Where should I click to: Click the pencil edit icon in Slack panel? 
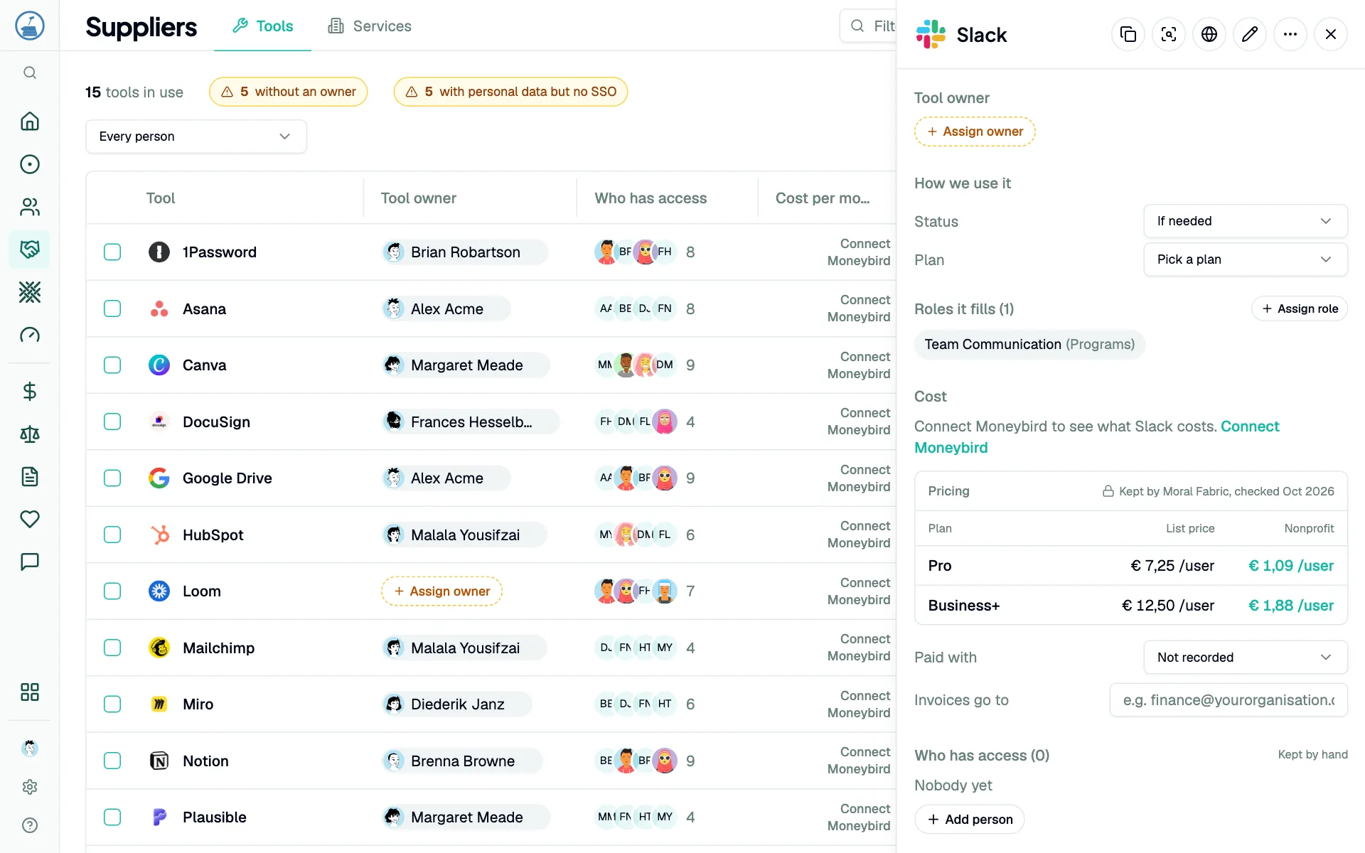[x=1250, y=34]
